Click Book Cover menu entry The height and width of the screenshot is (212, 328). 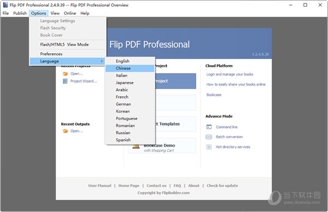tap(67, 35)
